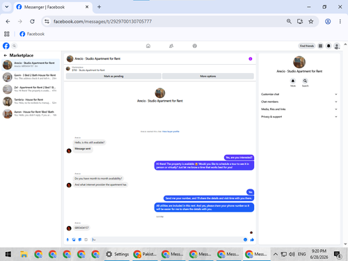Mute the conversation with the bell icon
This screenshot has width=348, height=261.
pyautogui.click(x=293, y=81)
